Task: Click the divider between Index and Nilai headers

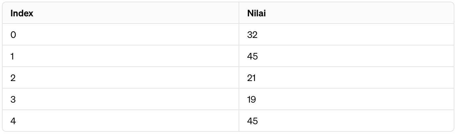Action: tap(239, 13)
